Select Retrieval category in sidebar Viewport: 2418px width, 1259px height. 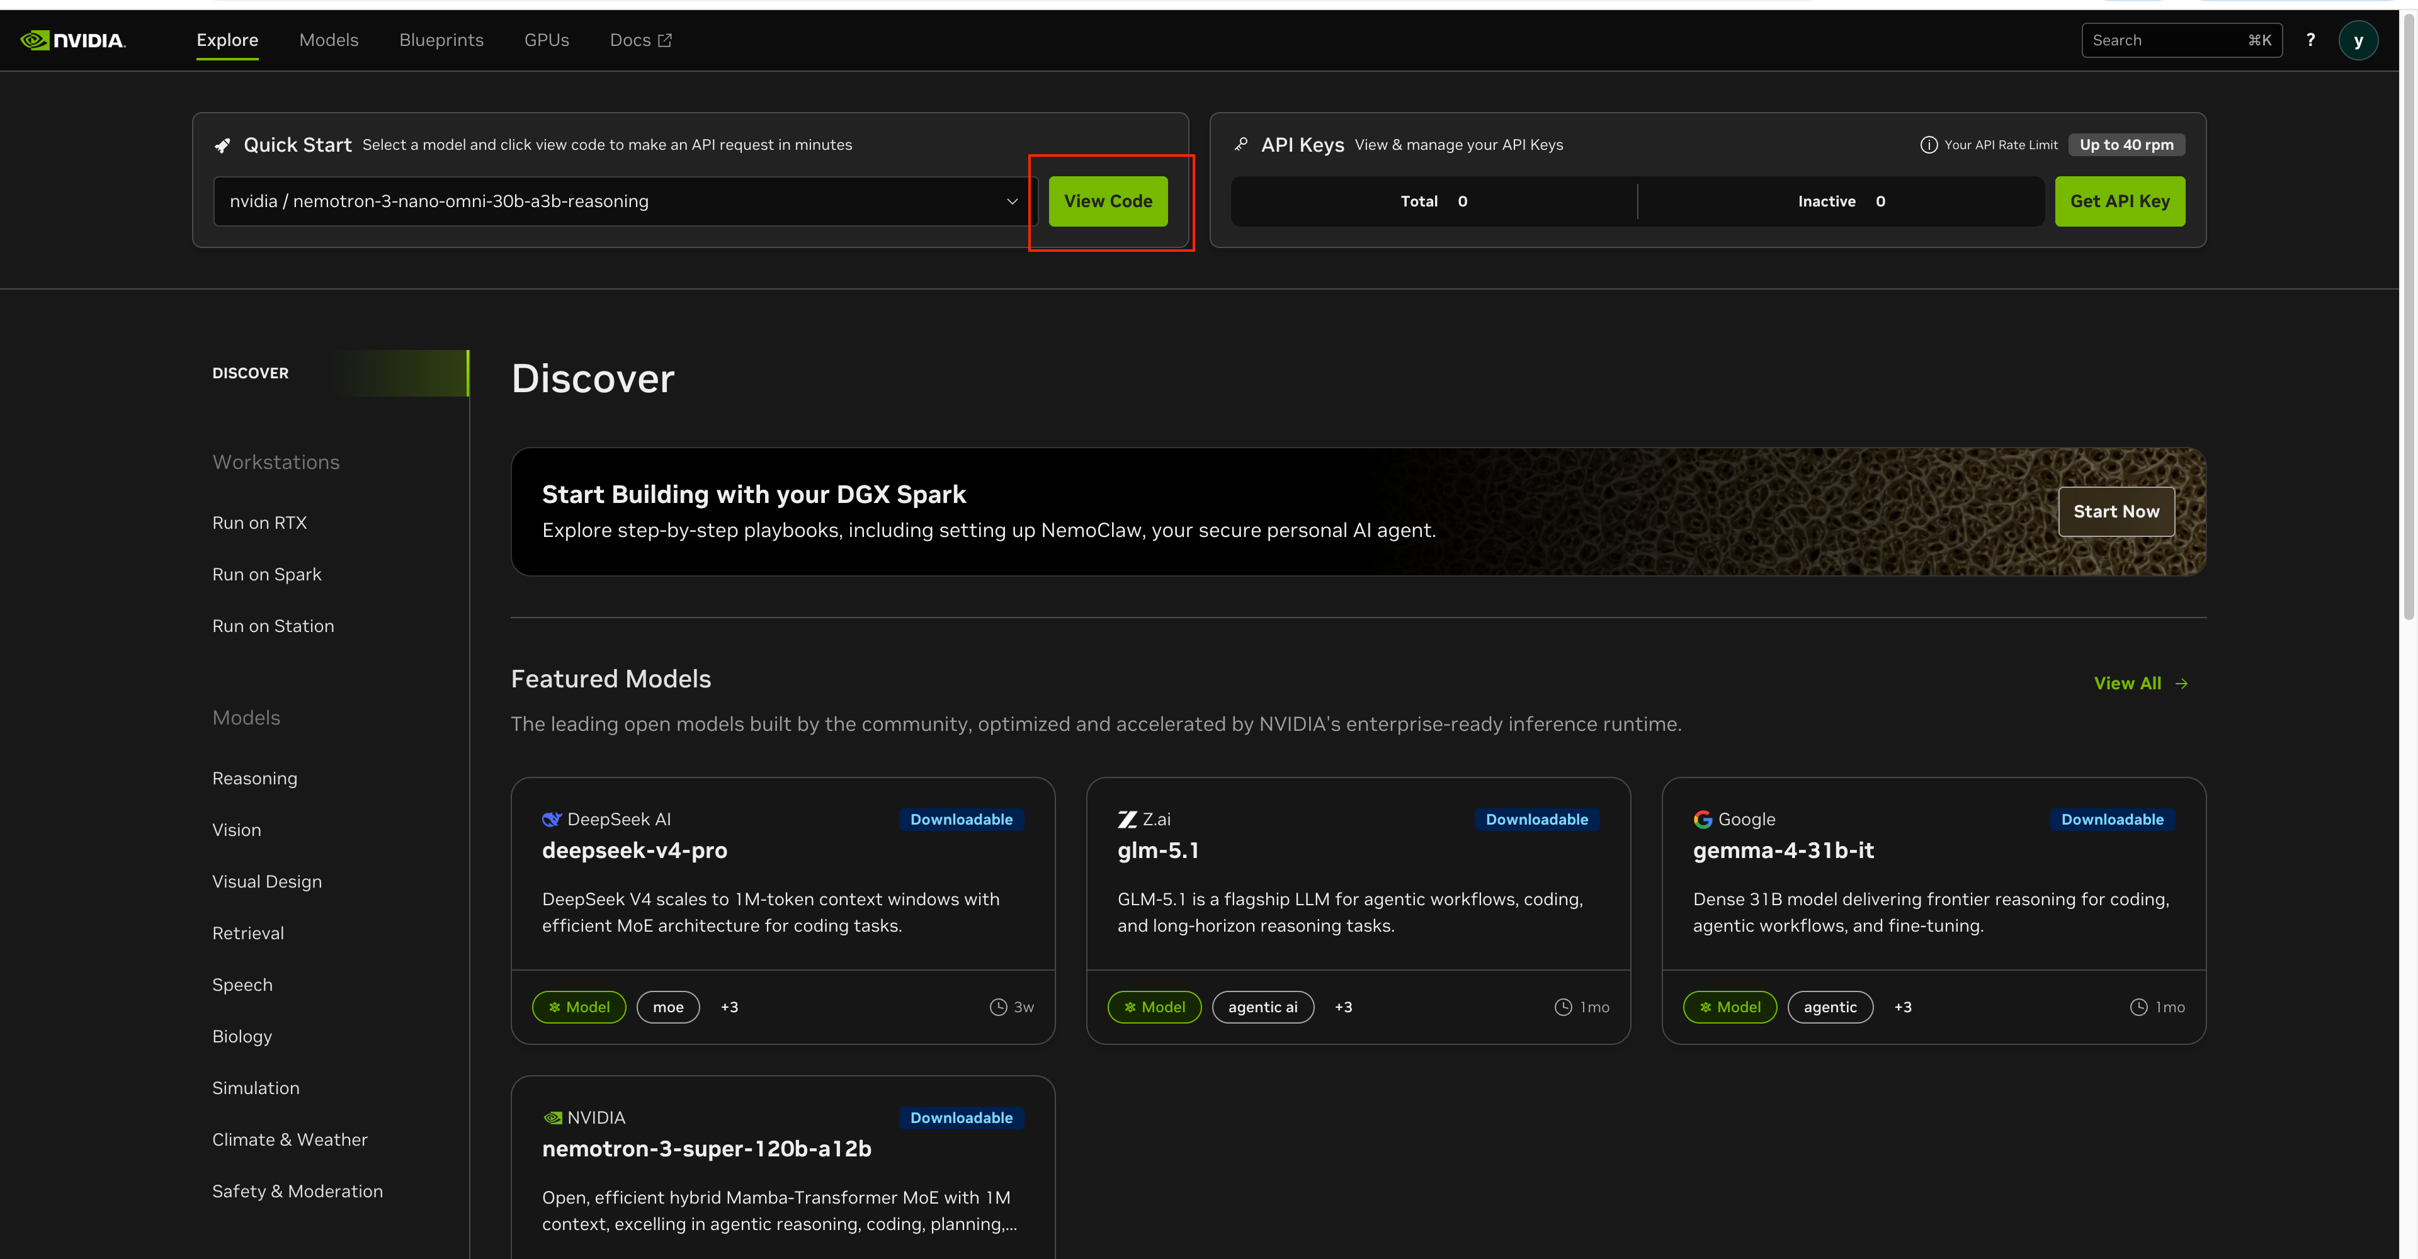tap(248, 934)
